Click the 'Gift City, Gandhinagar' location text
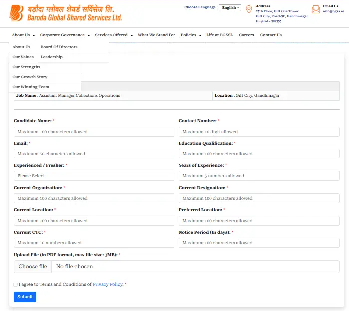This screenshot has height=311, width=349. click(x=257, y=95)
